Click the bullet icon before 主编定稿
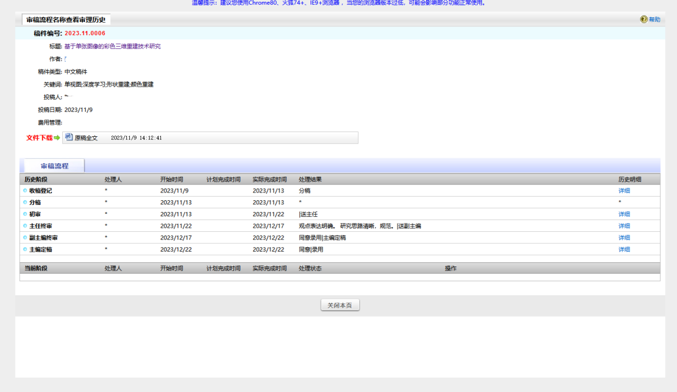 25,249
